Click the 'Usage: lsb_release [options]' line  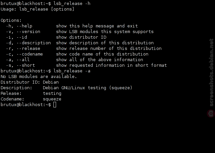coord(38,9)
